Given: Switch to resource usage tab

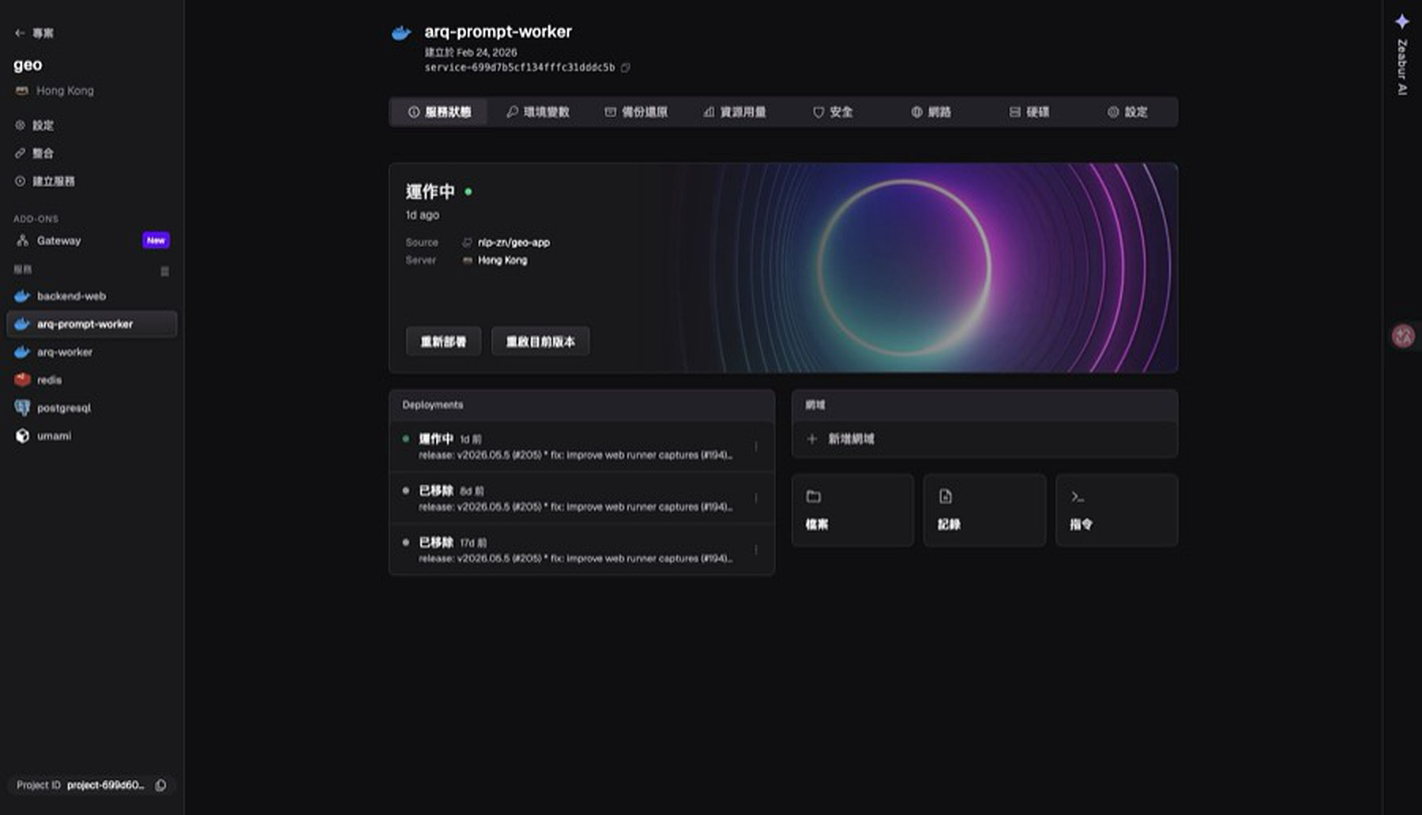Looking at the screenshot, I should click(x=734, y=112).
